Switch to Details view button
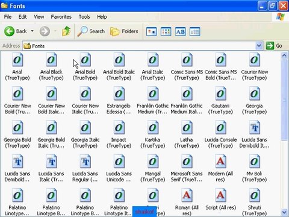 coord(194,31)
